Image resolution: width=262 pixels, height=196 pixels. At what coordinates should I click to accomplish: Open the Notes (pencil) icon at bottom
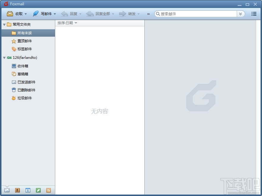click(x=38, y=190)
